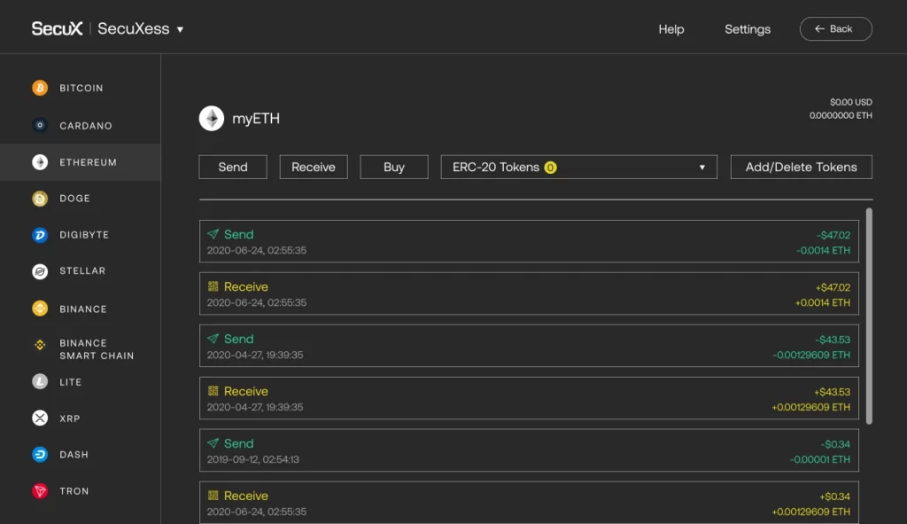Click the transaction list scrollbar
This screenshot has width=907, height=524.
869,317
